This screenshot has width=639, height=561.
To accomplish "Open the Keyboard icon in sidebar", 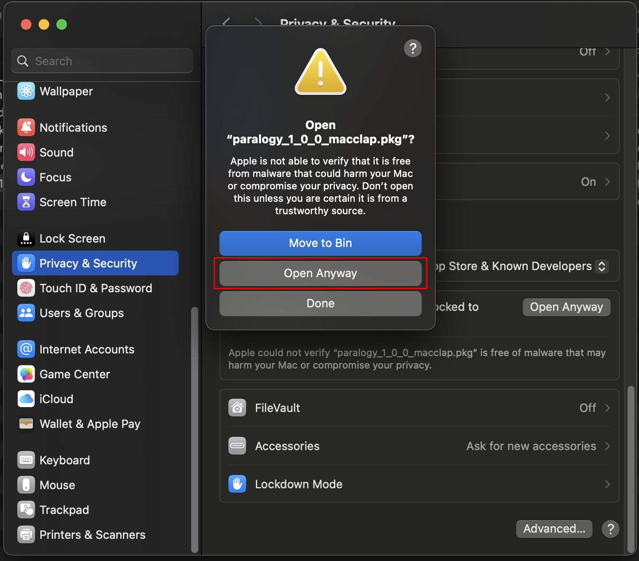I will point(26,460).
